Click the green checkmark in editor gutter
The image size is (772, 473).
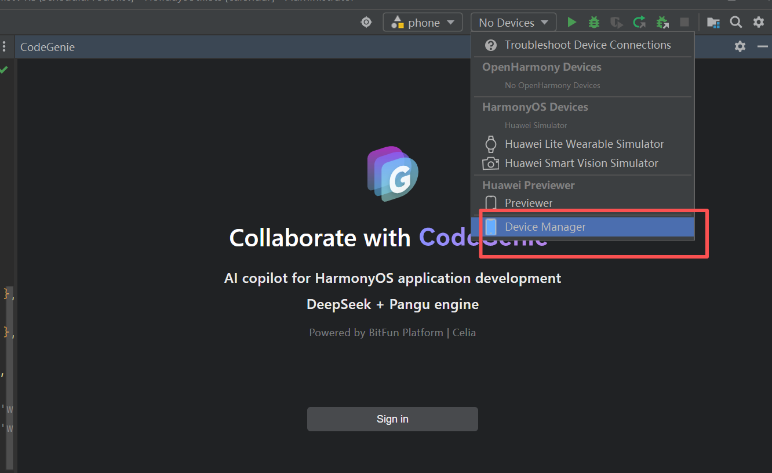point(3,70)
